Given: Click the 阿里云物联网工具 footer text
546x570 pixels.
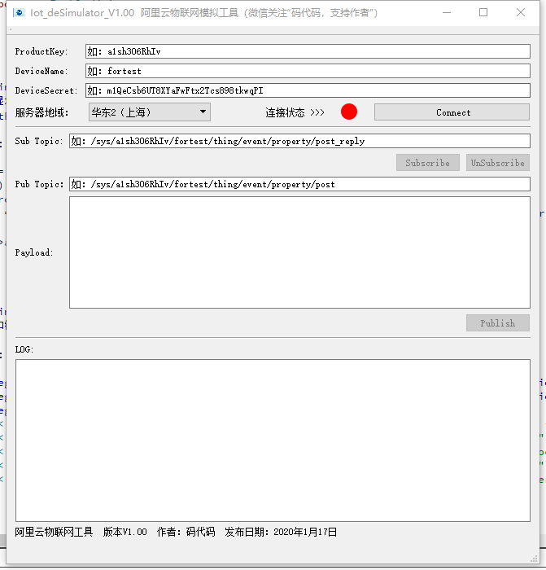Looking at the screenshot, I should [x=54, y=532].
